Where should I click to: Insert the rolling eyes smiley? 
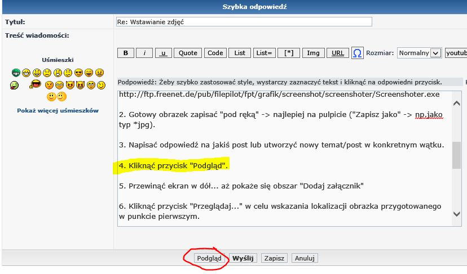click(x=91, y=85)
